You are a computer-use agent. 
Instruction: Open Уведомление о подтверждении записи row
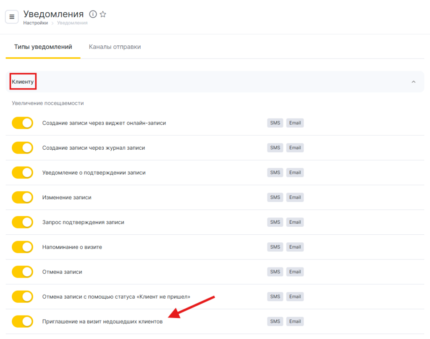[x=94, y=172]
